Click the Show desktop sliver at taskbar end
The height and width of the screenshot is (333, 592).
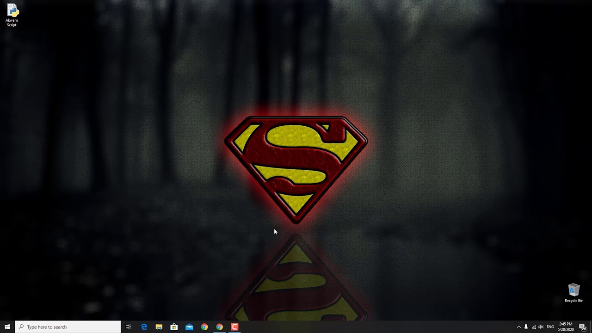click(591, 327)
